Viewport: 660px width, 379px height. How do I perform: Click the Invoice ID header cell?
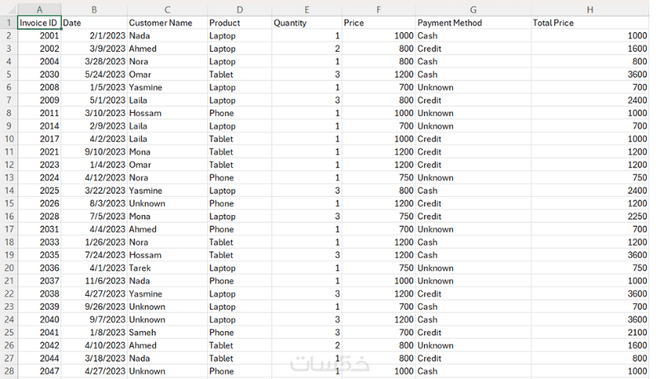pos(39,23)
